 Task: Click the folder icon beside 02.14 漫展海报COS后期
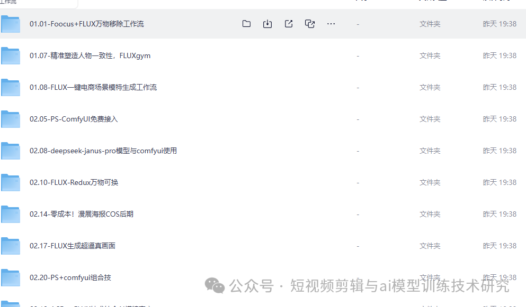click(11, 214)
